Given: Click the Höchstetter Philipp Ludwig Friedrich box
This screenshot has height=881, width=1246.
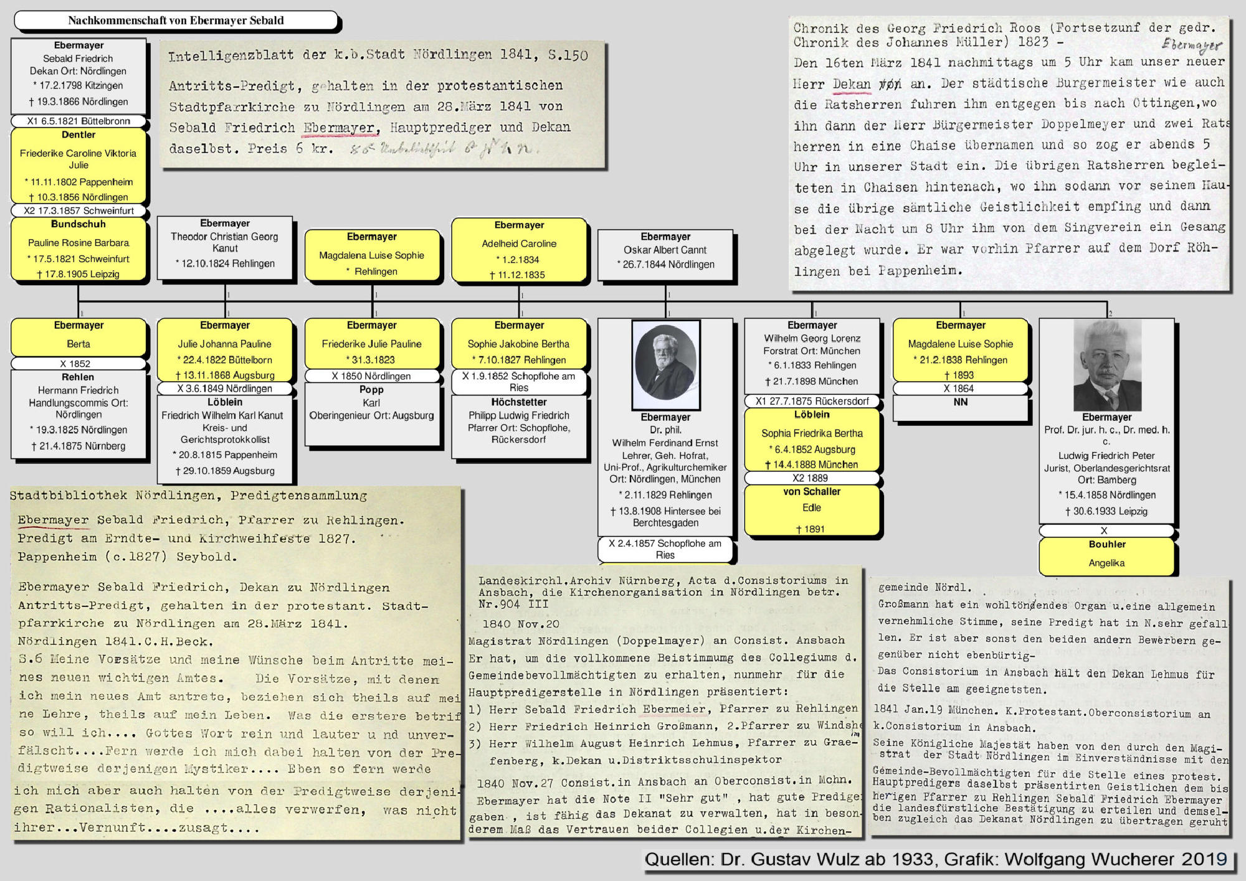Looking at the screenshot, I should coord(519,426).
